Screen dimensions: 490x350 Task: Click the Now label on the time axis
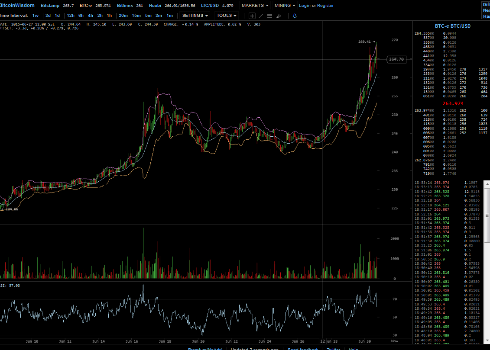(395, 341)
